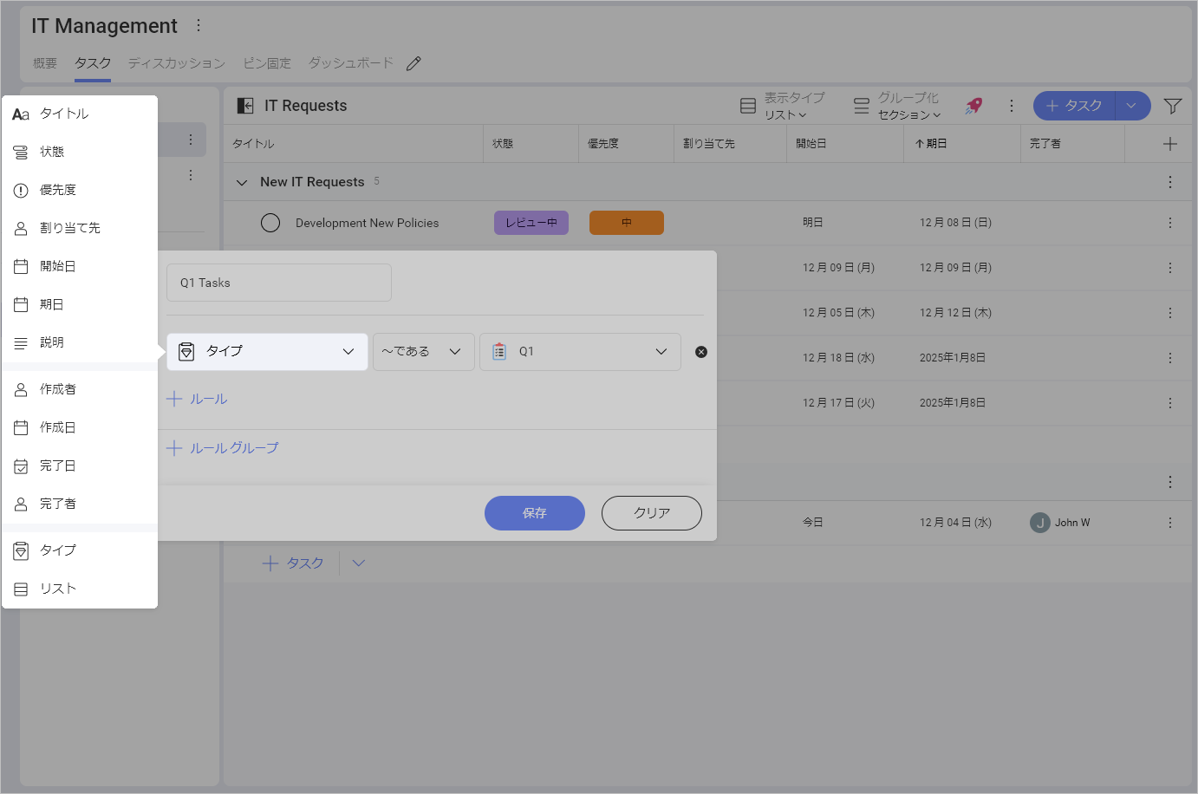Select 作成者 field option
This screenshot has width=1198, height=794.
click(80, 389)
